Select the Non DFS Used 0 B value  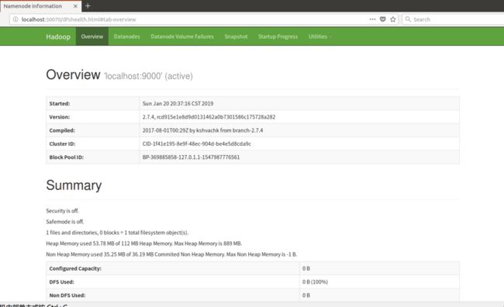306,295
